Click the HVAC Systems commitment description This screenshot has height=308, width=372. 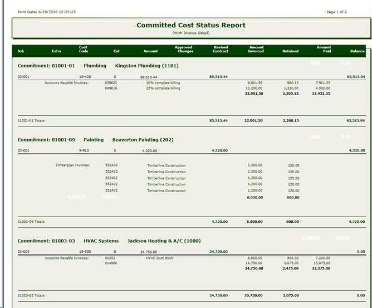click(x=101, y=241)
